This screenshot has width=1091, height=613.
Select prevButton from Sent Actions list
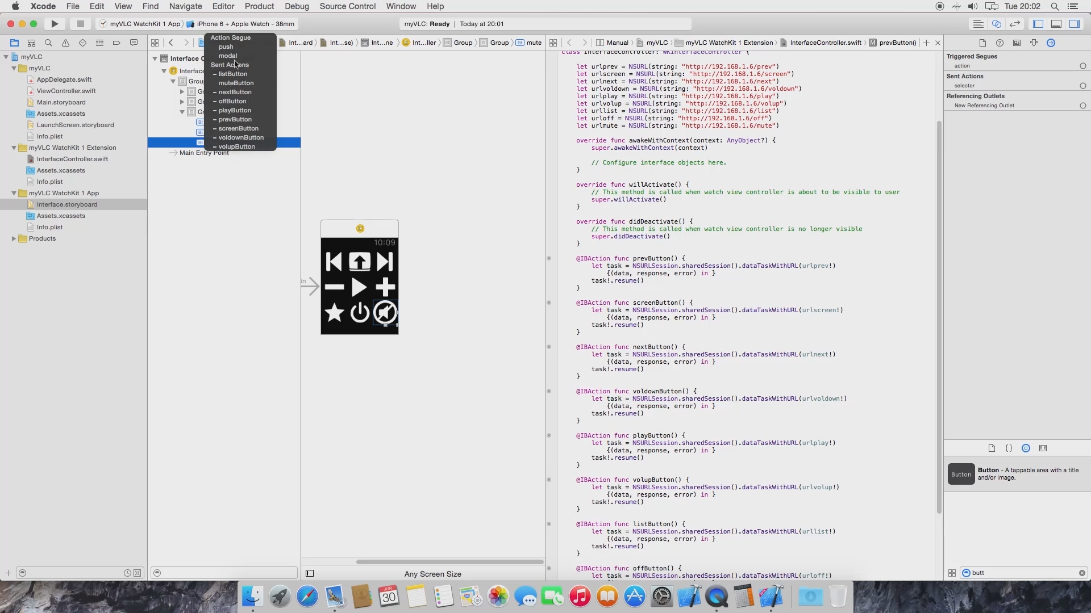235,119
